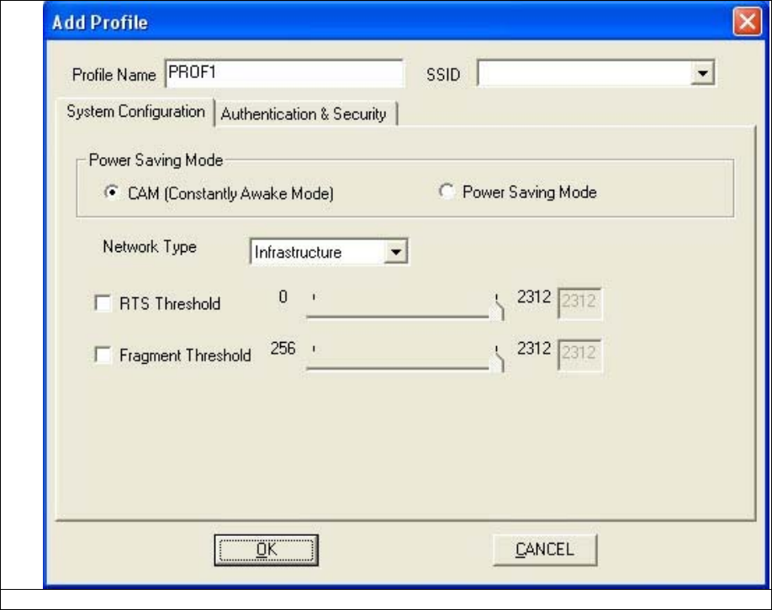Confirm the profile with OK
The width and height of the screenshot is (772, 610).
pos(267,550)
